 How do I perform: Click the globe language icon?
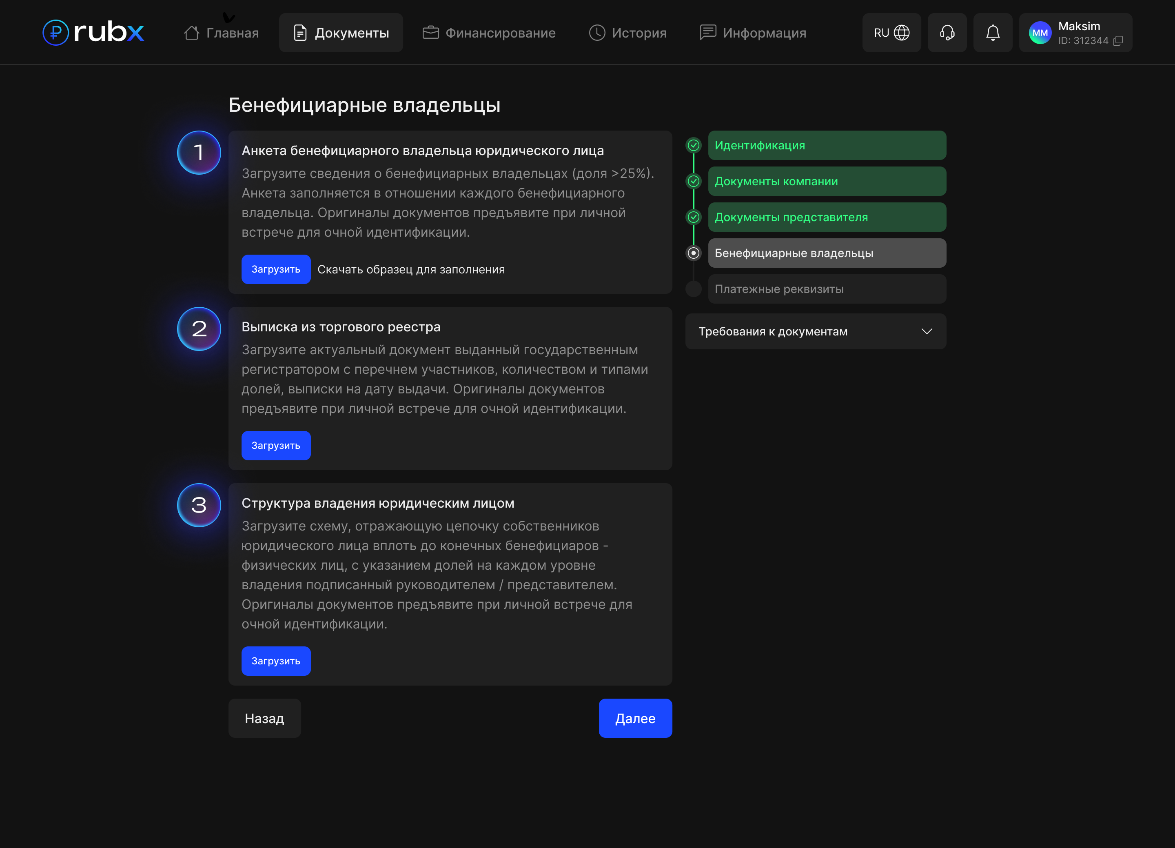coord(902,33)
